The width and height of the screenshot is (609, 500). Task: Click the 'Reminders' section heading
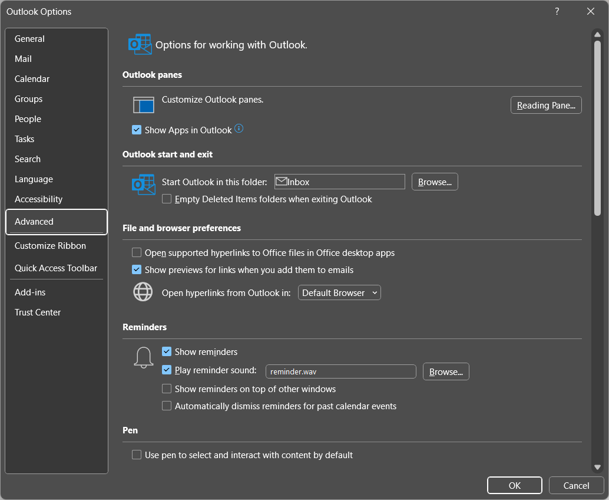144,327
